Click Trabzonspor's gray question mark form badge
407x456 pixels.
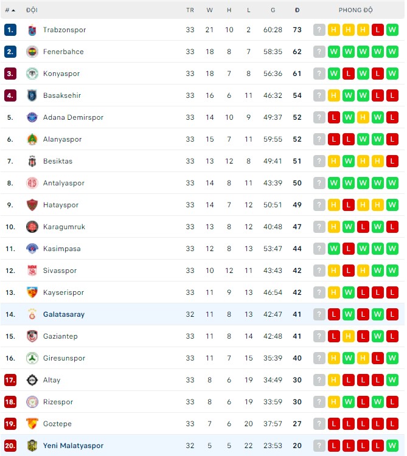click(319, 30)
